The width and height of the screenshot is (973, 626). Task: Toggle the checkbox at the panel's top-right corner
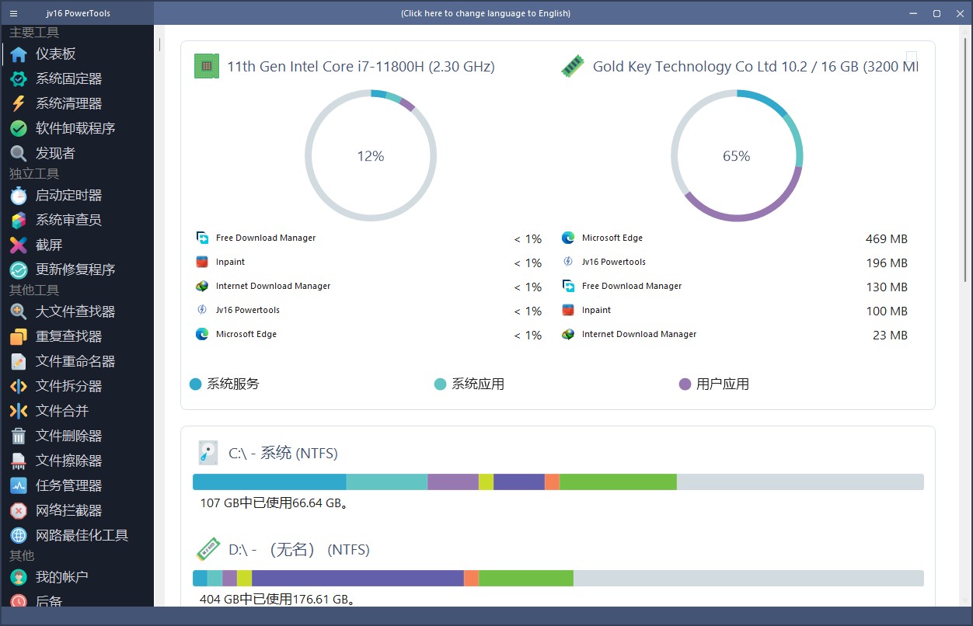pyautogui.click(x=912, y=57)
